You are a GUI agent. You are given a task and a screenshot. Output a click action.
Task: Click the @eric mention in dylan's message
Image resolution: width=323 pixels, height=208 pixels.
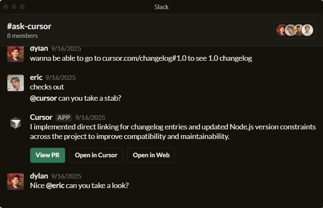click(x=55, y=186)
